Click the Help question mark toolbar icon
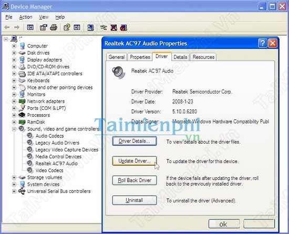289x234 pixels. pyautogui.click(x=67, y=27)
